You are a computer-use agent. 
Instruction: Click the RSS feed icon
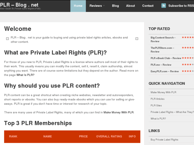point(164,6)
